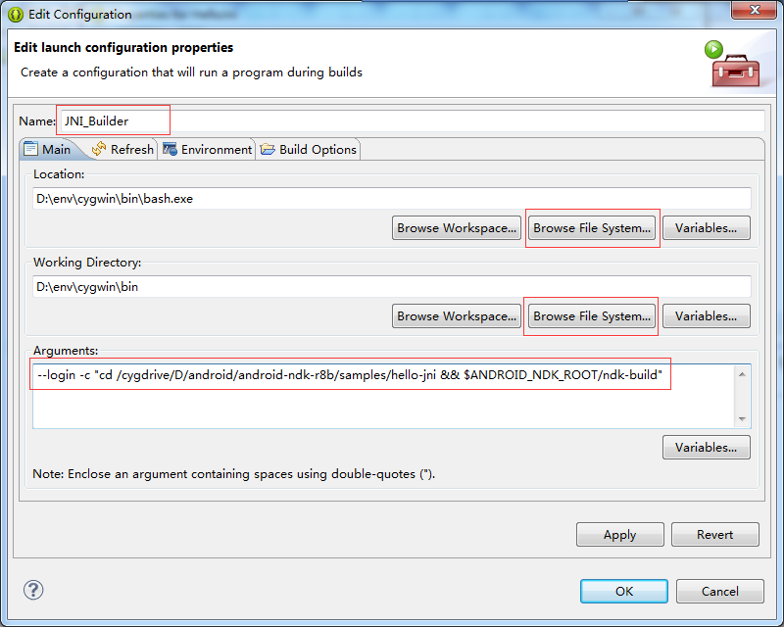The height and width of the screenshot is (627, 784).
Task: Click Browse File System under Working Directory
Action: 592,316
